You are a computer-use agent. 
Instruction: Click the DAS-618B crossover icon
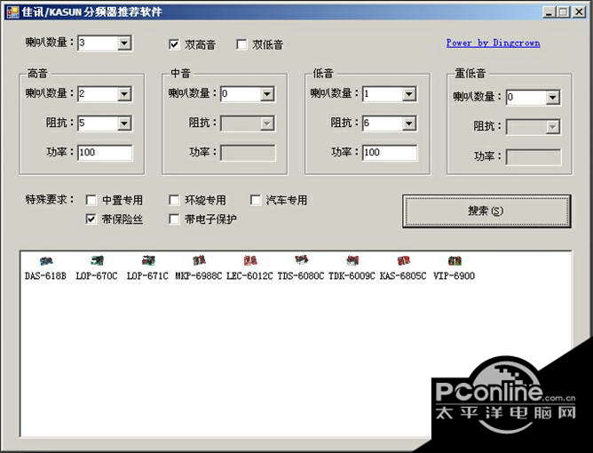tap(46, 261)
